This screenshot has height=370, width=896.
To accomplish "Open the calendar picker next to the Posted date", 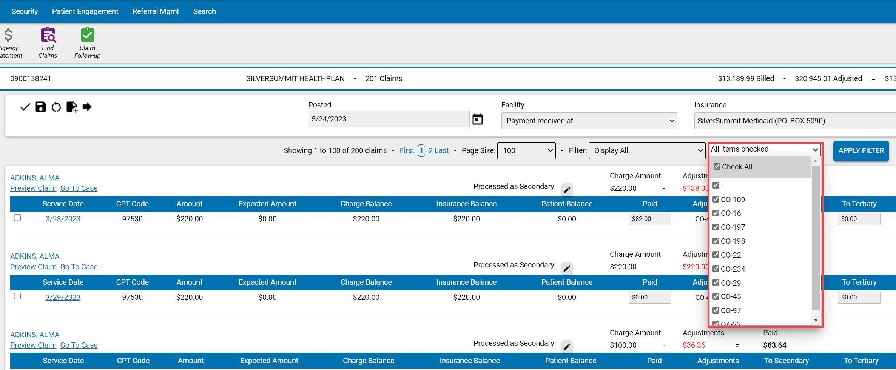I will point(477,119).
